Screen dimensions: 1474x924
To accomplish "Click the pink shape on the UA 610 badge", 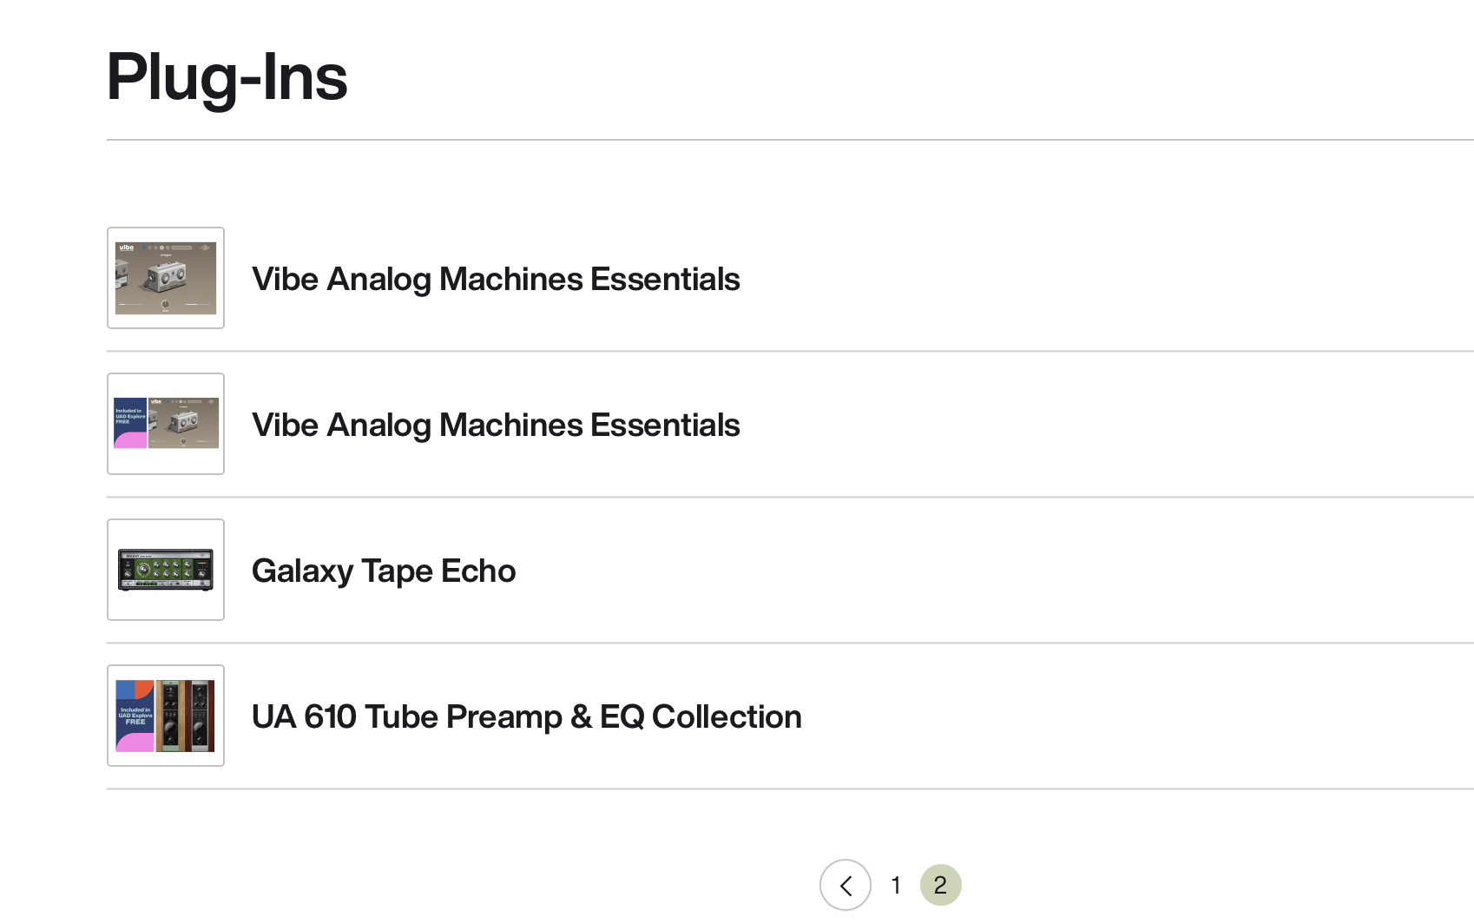I will [x=135, y=742].
